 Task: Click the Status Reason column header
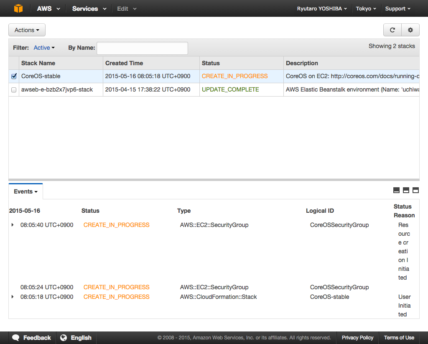(404, 211)
